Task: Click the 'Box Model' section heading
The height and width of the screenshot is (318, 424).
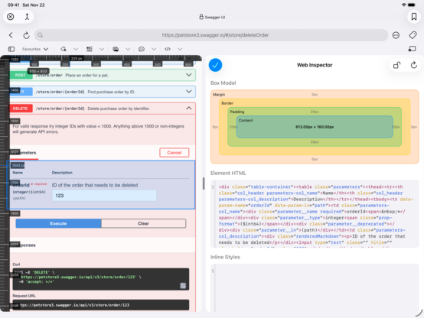Action: coord(223,83)
